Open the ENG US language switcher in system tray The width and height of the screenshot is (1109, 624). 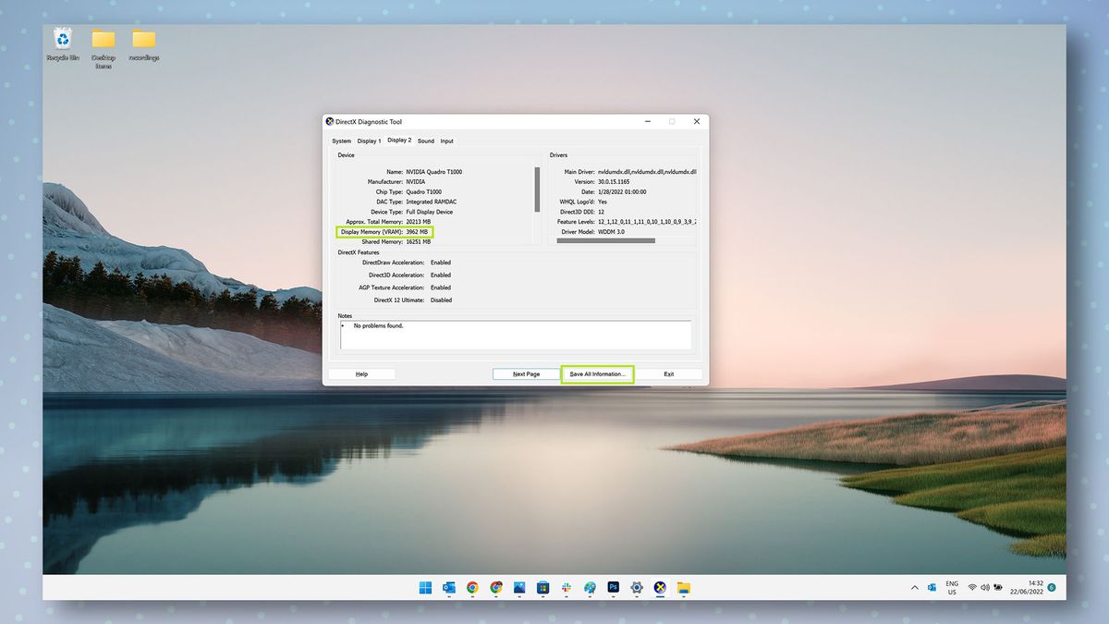tap(952, 587)
